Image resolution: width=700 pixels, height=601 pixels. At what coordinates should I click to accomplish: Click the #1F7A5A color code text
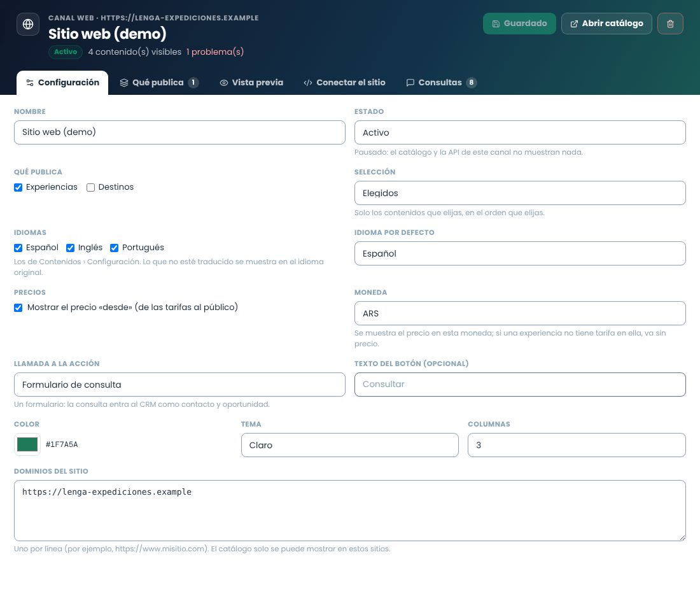pos(62,444)
